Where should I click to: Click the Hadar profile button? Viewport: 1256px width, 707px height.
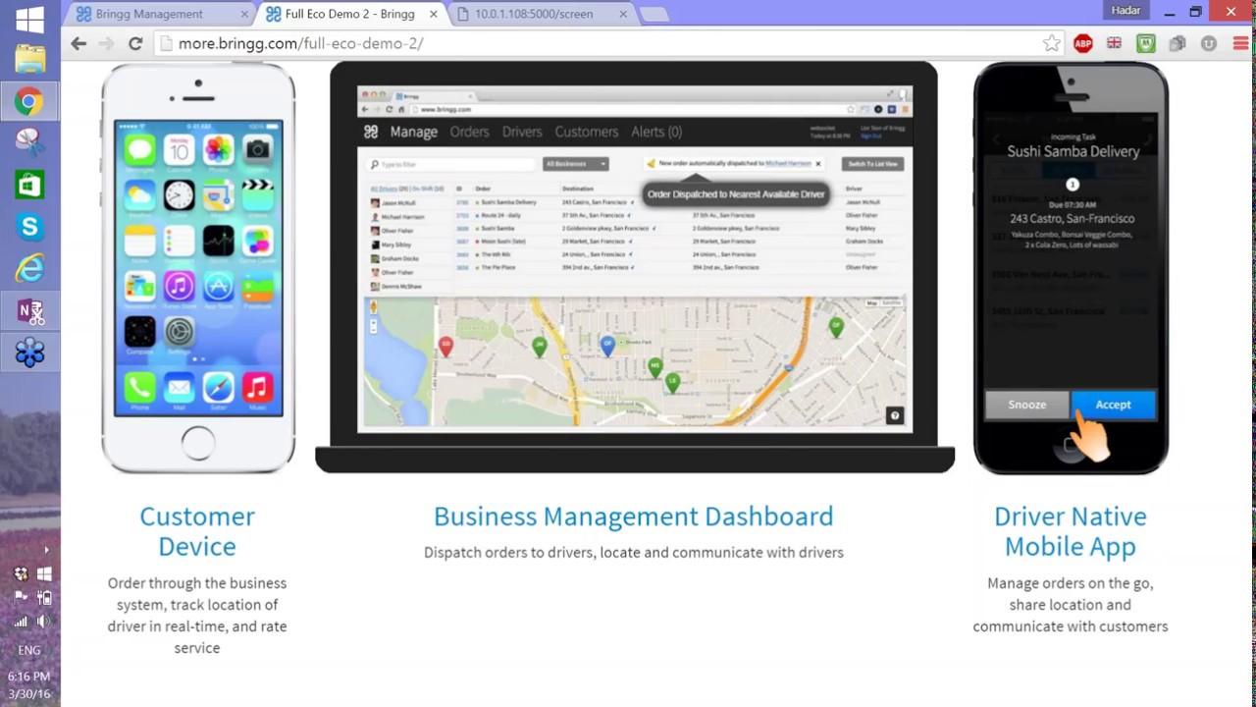1126,10
